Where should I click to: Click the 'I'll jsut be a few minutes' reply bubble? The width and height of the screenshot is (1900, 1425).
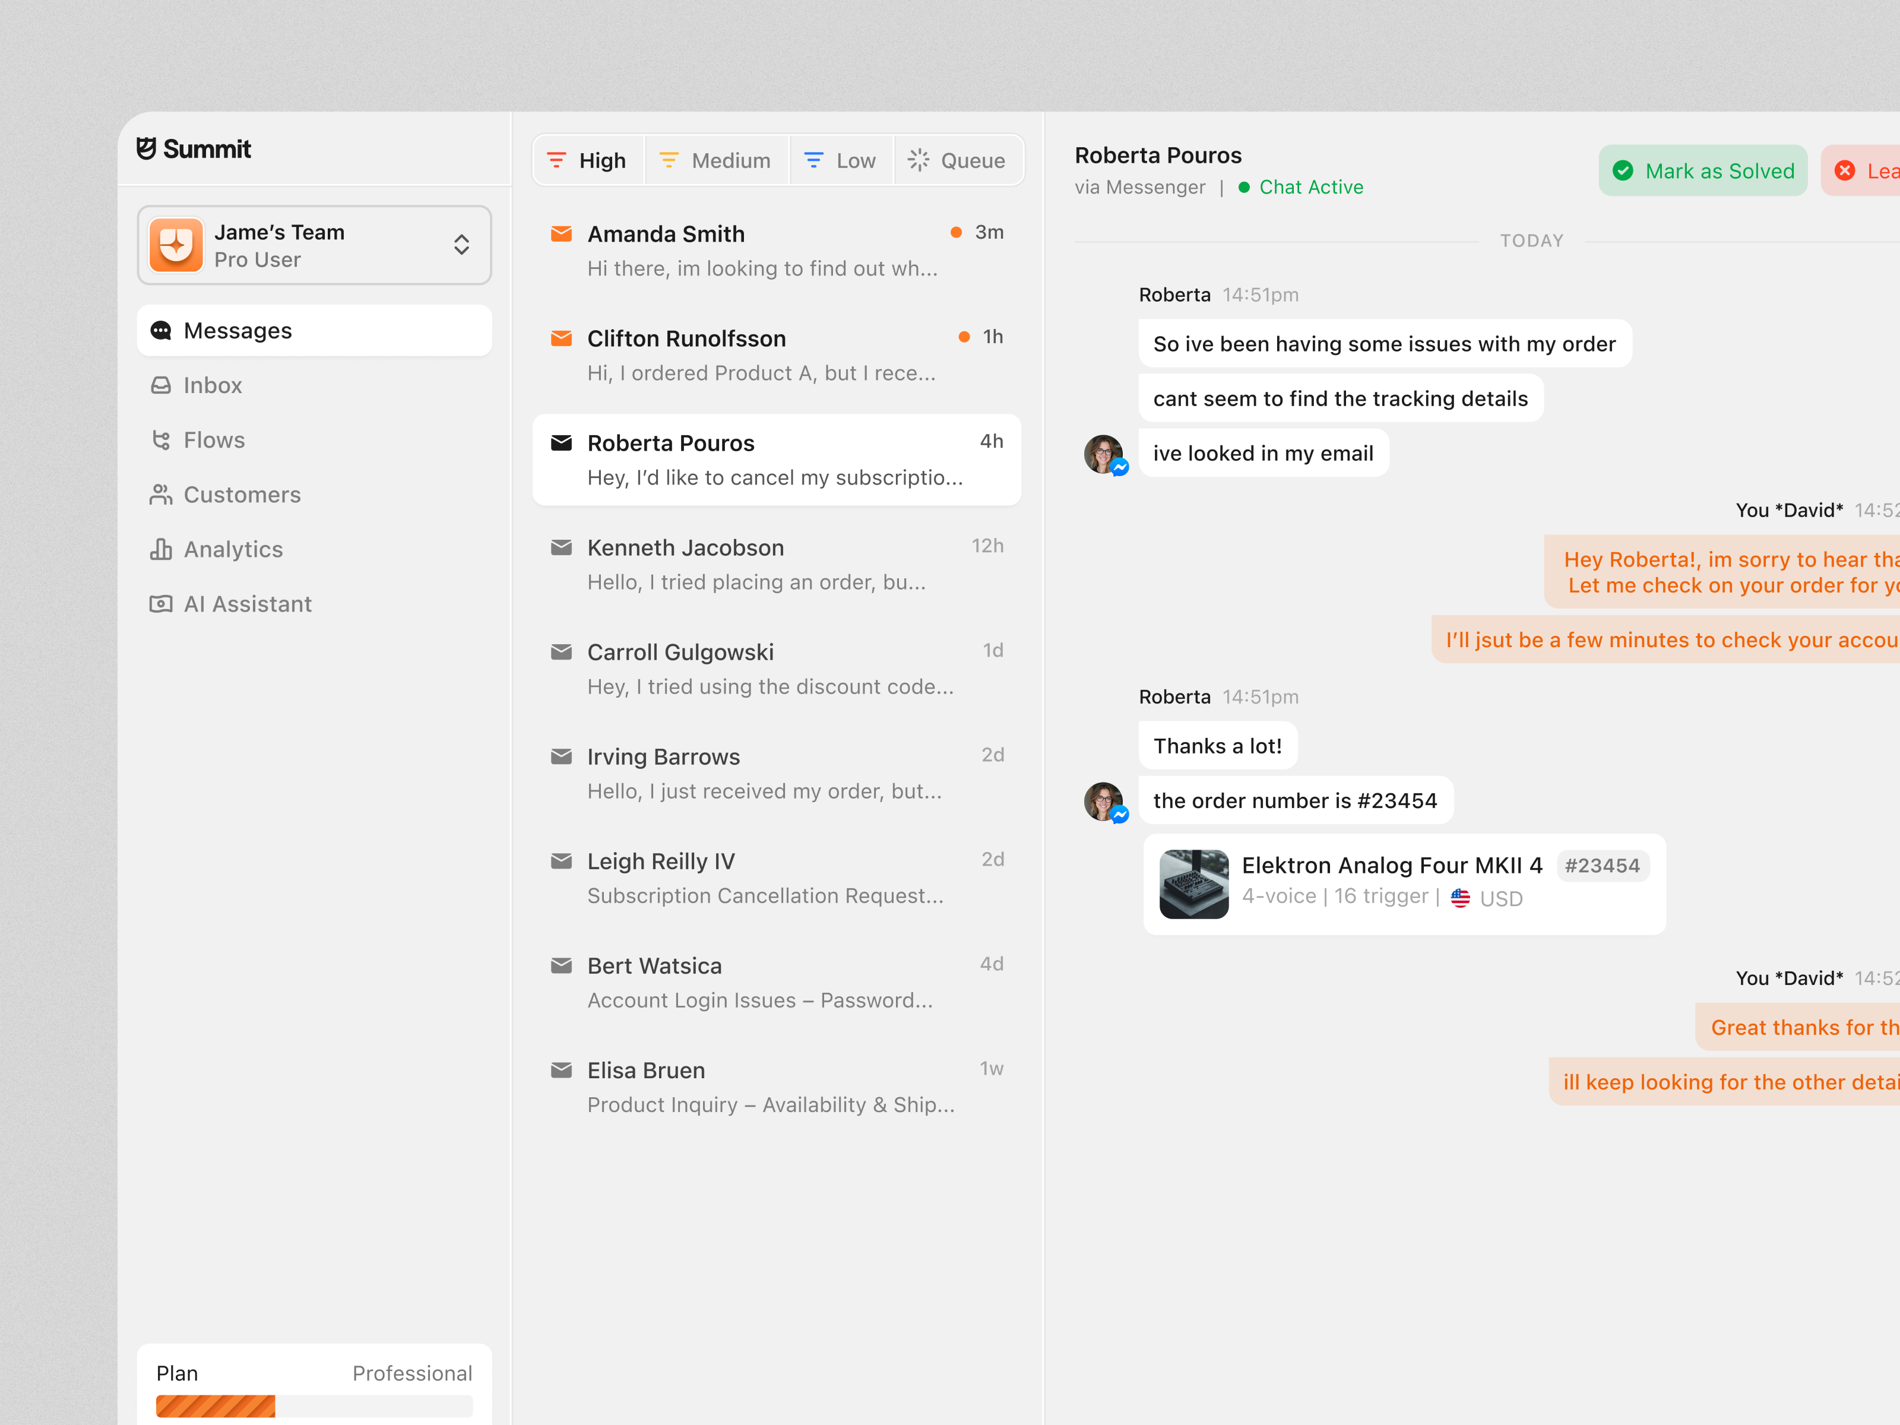point(1667,640)
